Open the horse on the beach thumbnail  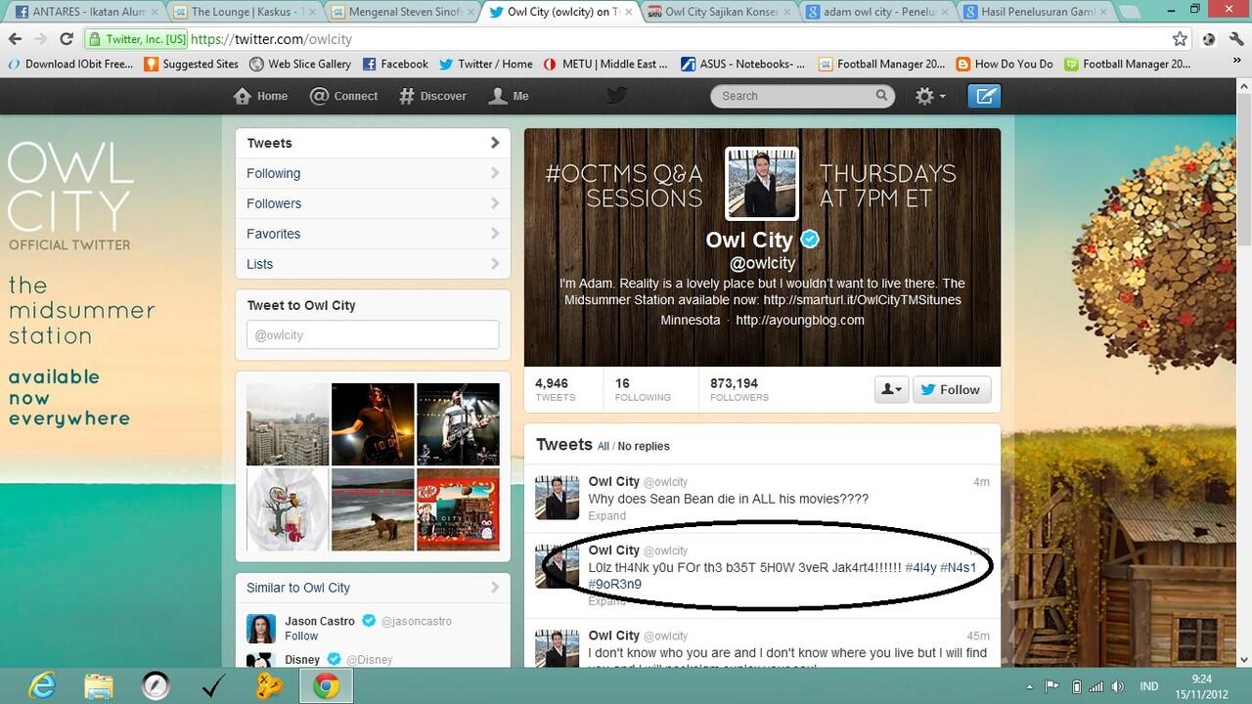click(x=373, y=509)
